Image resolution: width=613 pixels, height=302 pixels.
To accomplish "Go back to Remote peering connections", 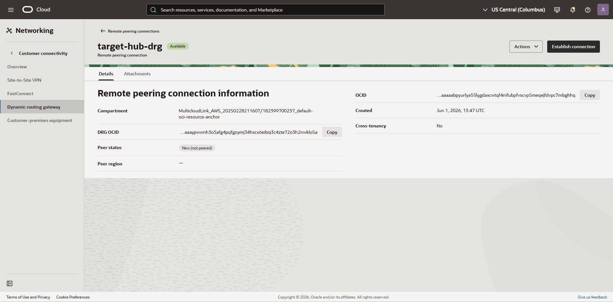I will tap(134, 31).
